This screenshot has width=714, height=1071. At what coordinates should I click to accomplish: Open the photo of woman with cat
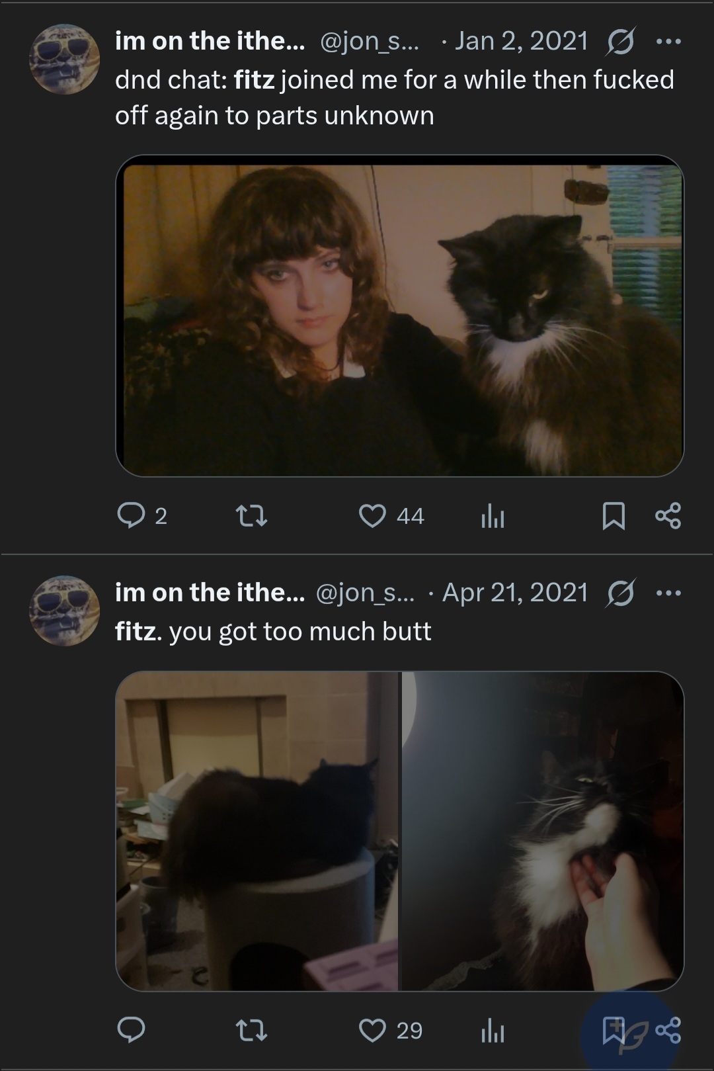coord(399,316)
